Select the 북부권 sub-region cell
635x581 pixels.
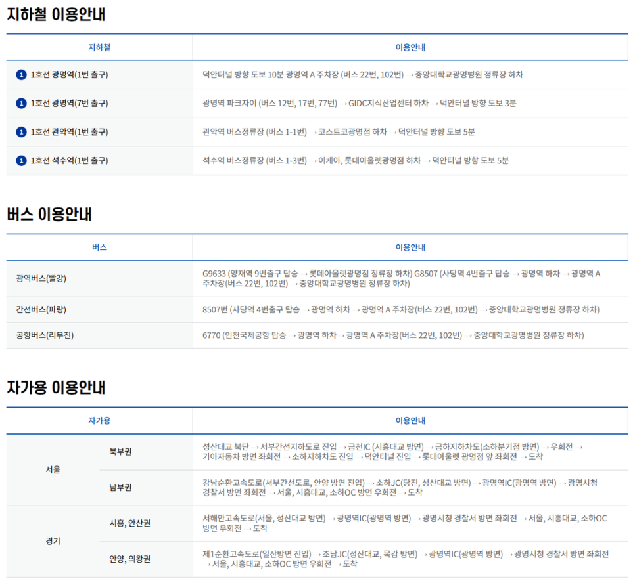coord(120,452)
